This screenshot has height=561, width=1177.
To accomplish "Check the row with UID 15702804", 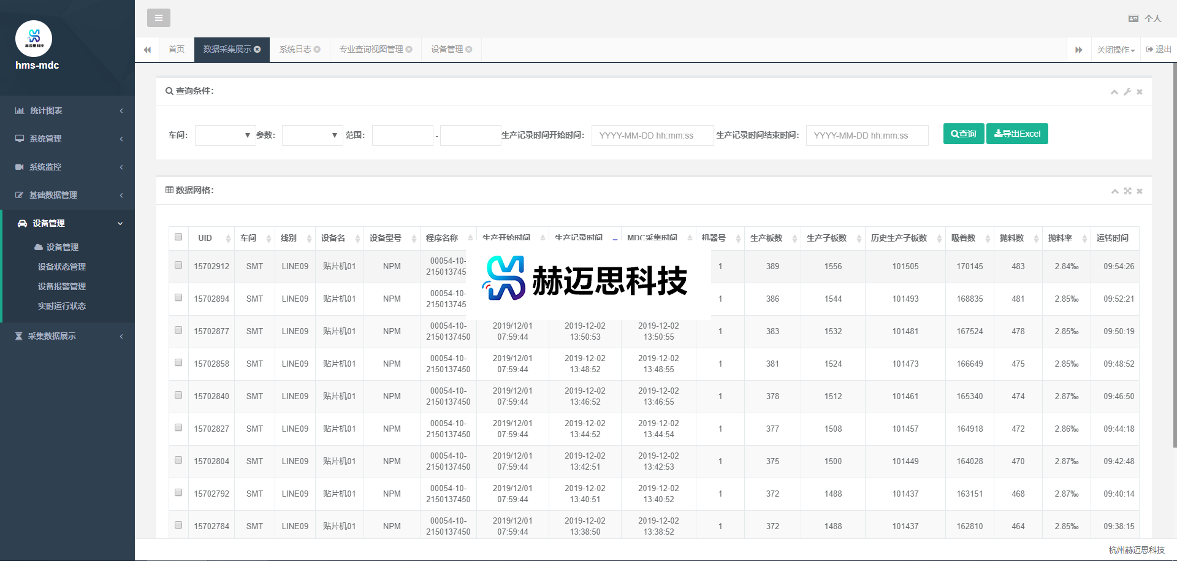I will [178, 460].
